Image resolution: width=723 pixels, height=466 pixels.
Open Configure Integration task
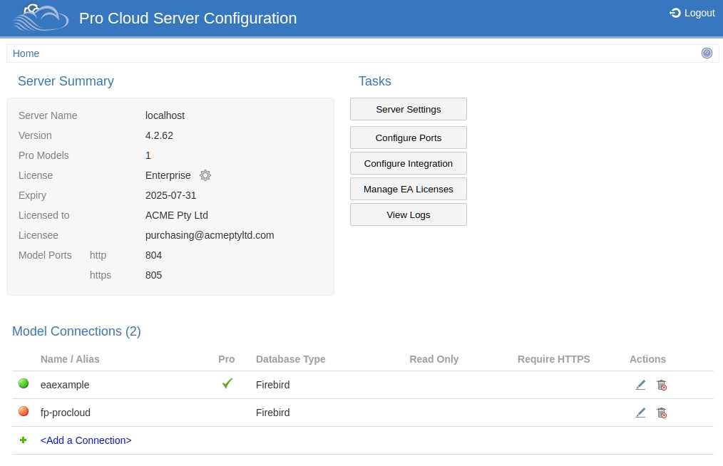pos(408,164)
